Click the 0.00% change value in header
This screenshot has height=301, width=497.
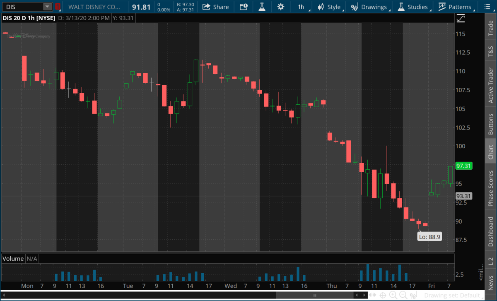coord(164,10)
